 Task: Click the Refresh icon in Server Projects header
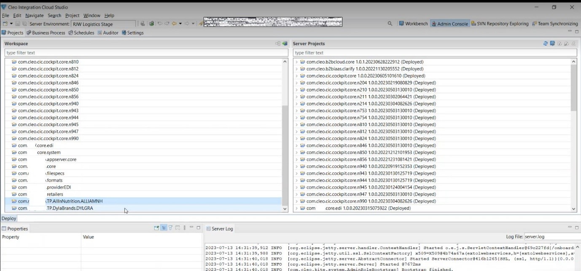pyautogui.click(x=546, y=44)
